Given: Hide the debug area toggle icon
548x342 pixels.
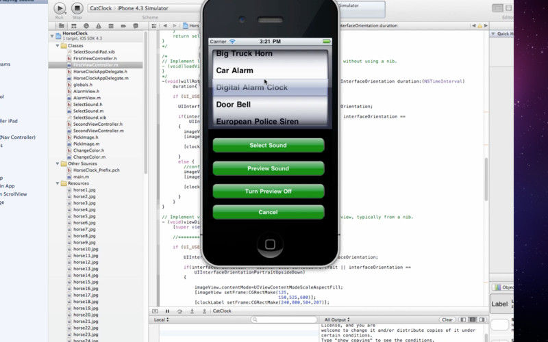Looking at the screenshot, I should 155,311.
